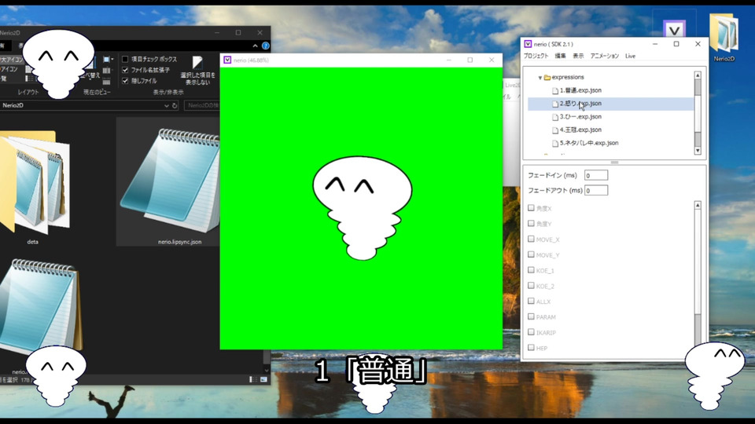Open the Live2D Viewer desktop shortcut
The height and width of the screenshot is (424, 755).
click(674, 27)
